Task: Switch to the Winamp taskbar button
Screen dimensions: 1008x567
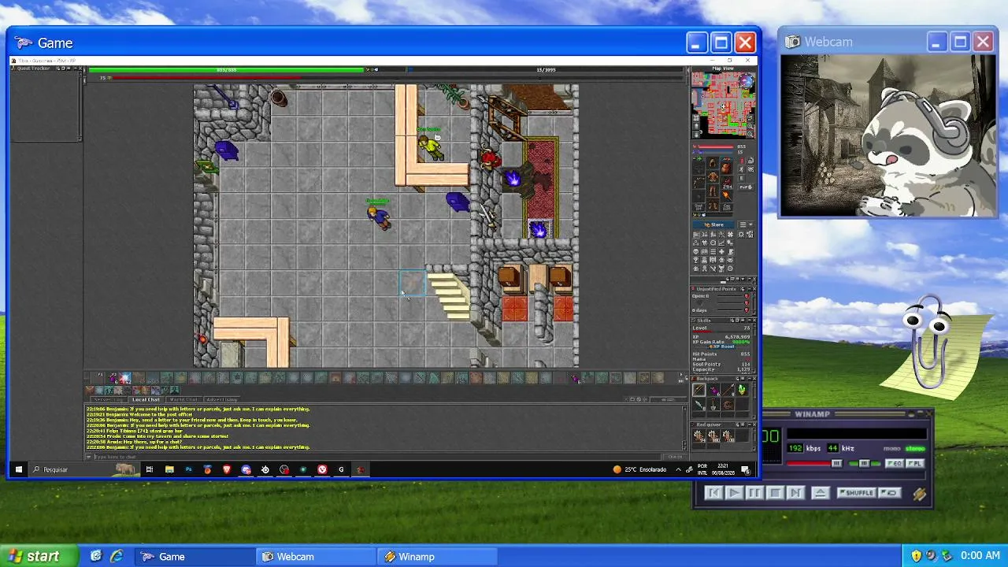Action: click(438, 557)
